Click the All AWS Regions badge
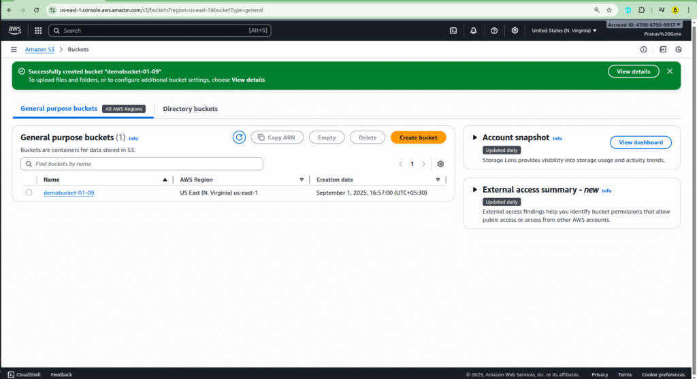This screenshot has height=379, width=697. [124, 109]
